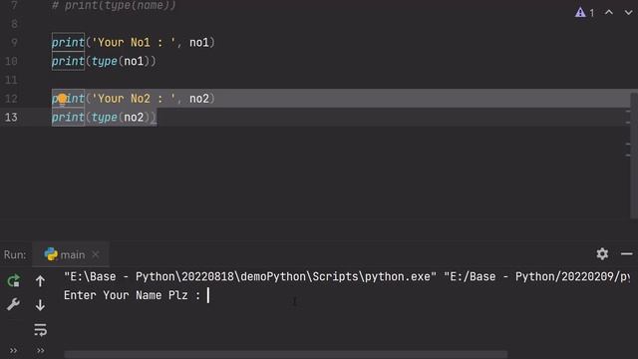Click print keyword on line 10
Image resolution: width=638 pixels, height=359 pixels.
[x=68, y=61]
